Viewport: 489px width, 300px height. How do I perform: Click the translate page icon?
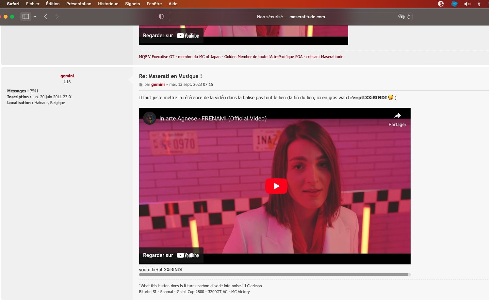click(401, 17)
